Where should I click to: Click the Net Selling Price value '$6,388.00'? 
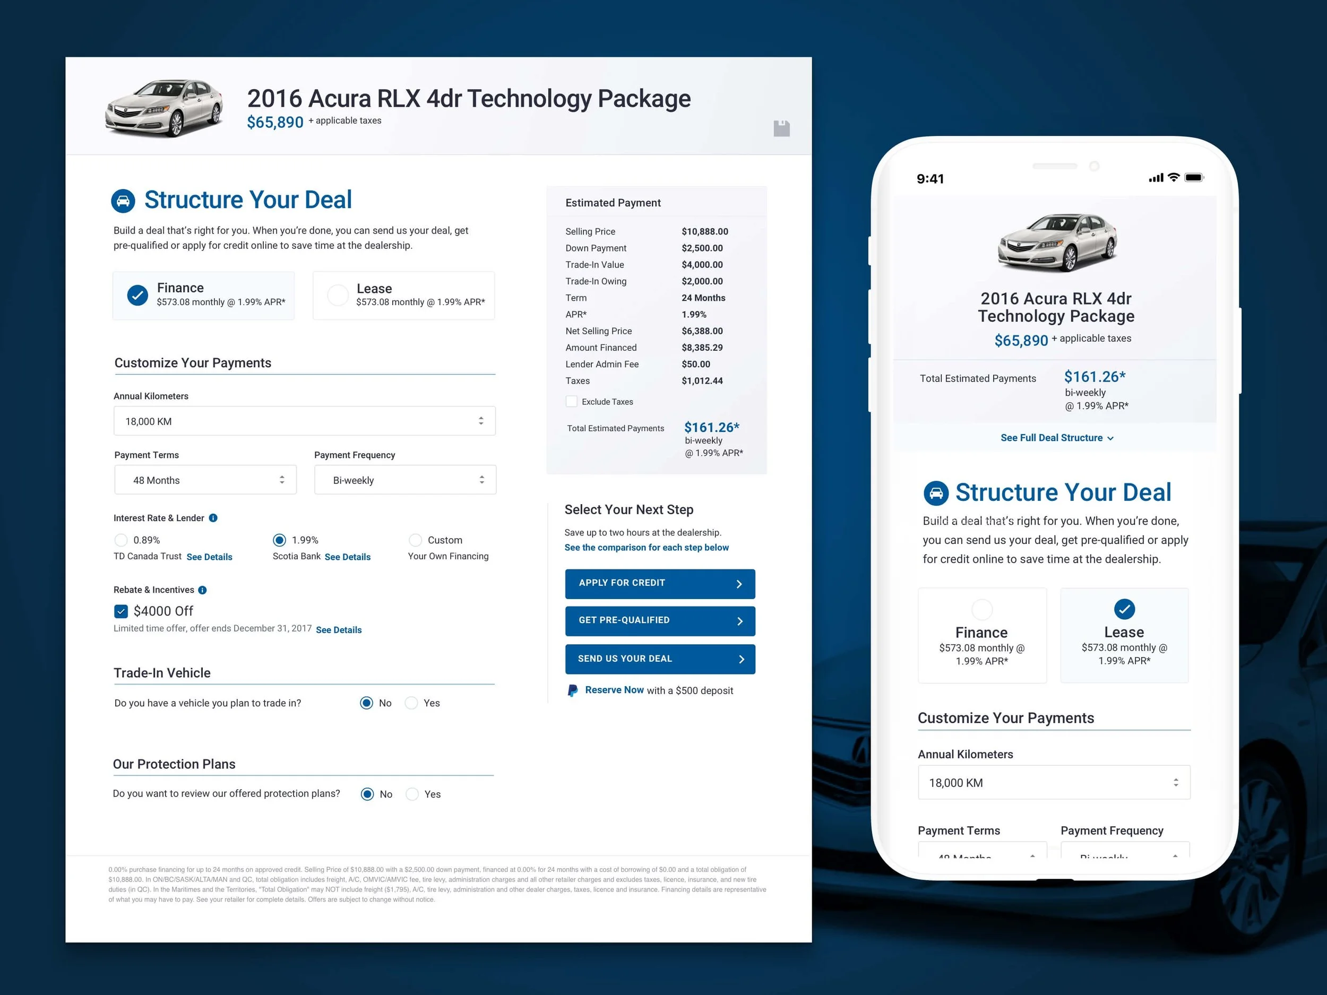702,331
